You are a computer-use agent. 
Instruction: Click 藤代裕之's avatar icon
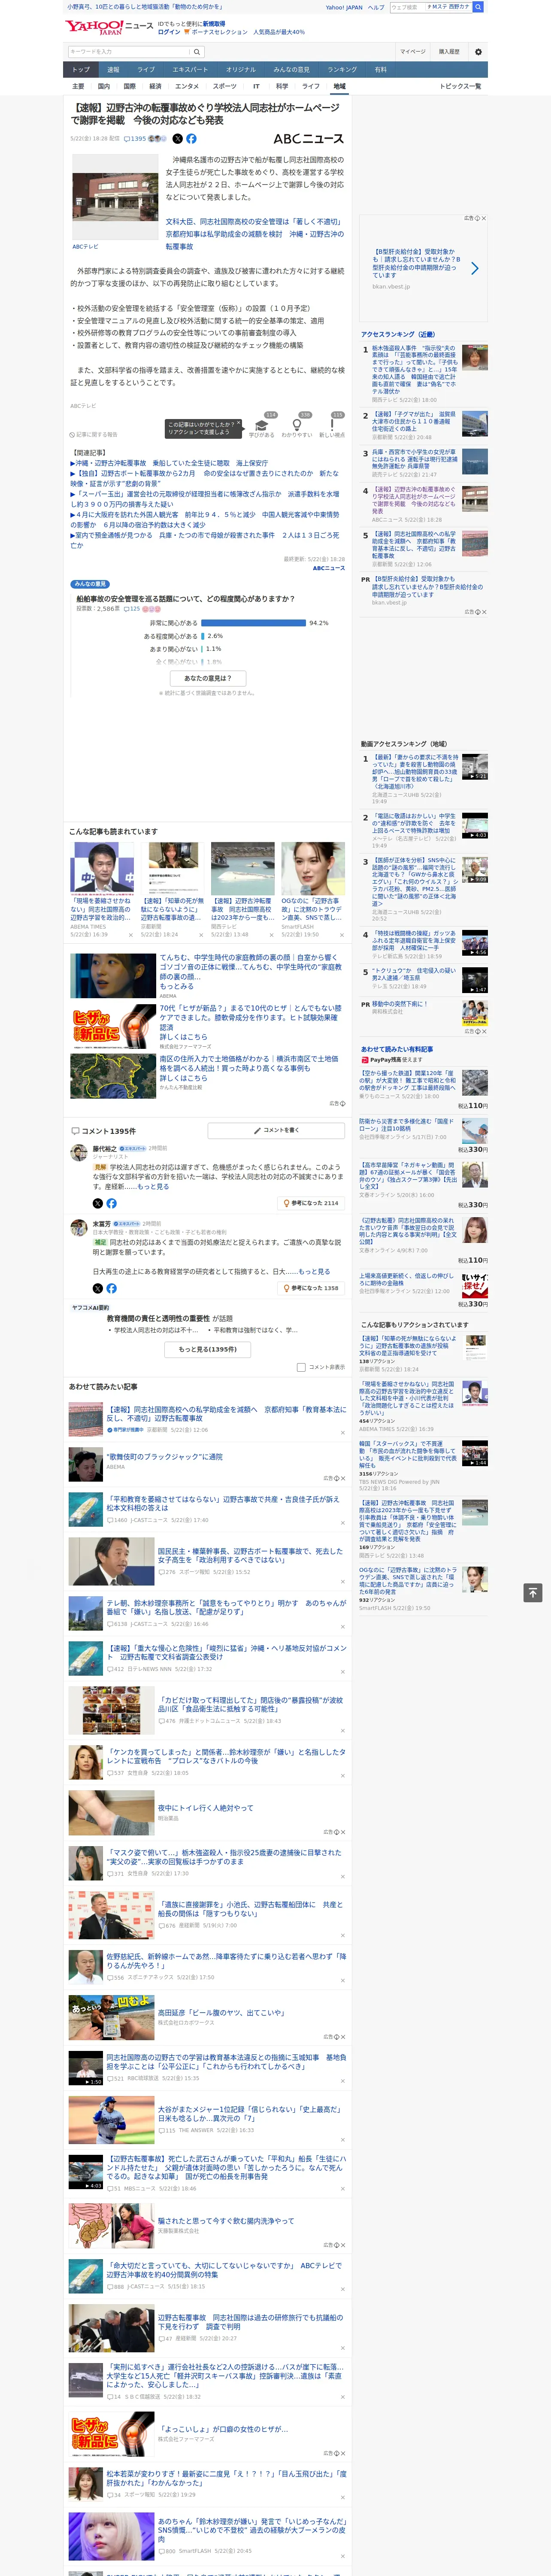[x=78, y=1153]
